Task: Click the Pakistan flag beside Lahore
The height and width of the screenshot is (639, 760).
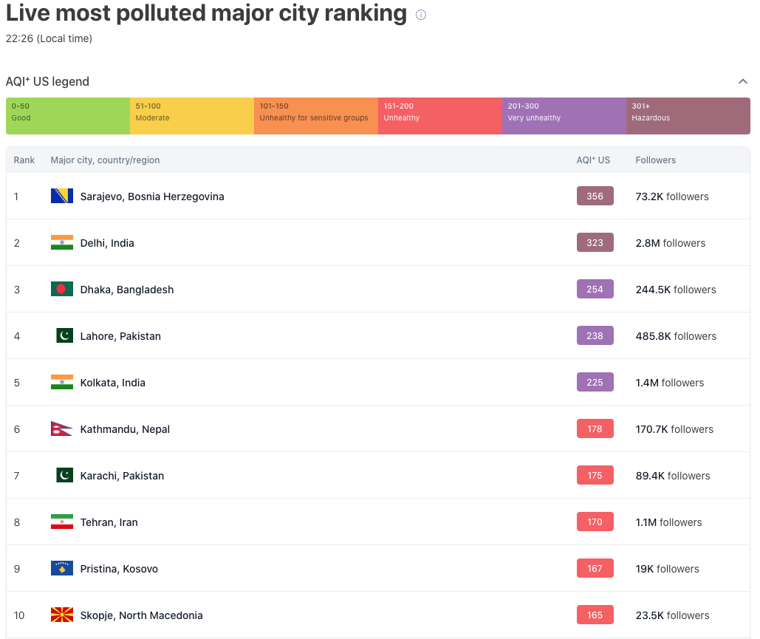Action: tap(64, 335)
